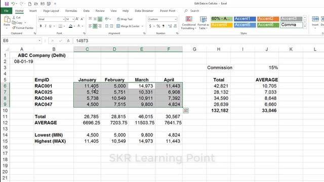Viewport: 324px width, 182px height.
Task: Click Merge & Center
Action: [128, 26]
